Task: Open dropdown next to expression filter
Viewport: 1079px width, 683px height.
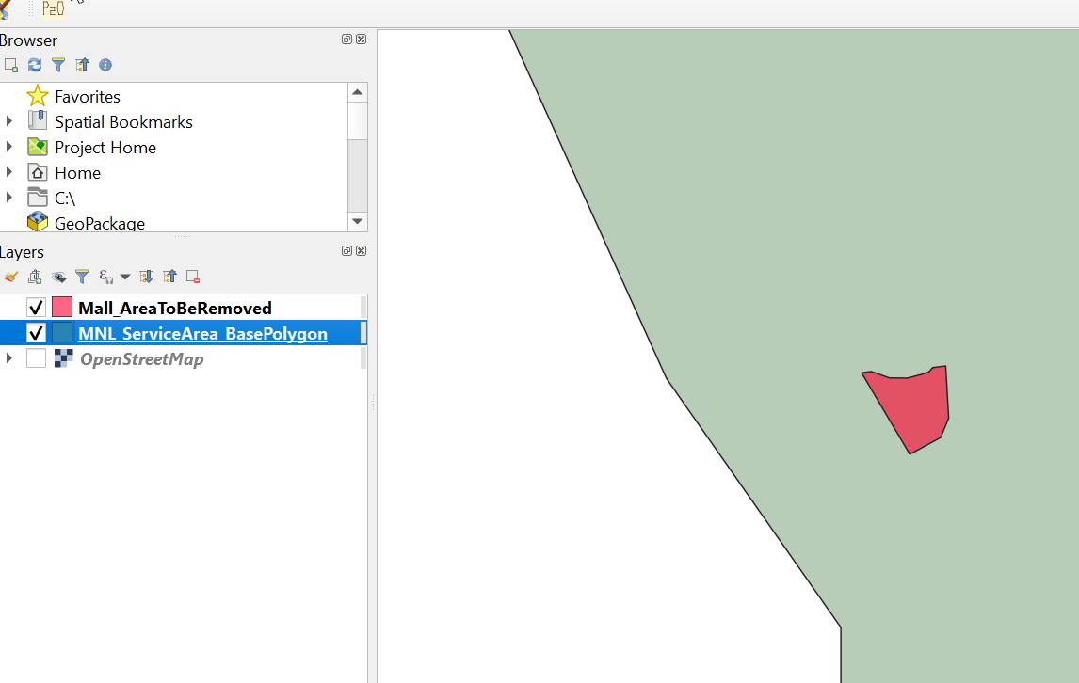Action: pos(125,278)
